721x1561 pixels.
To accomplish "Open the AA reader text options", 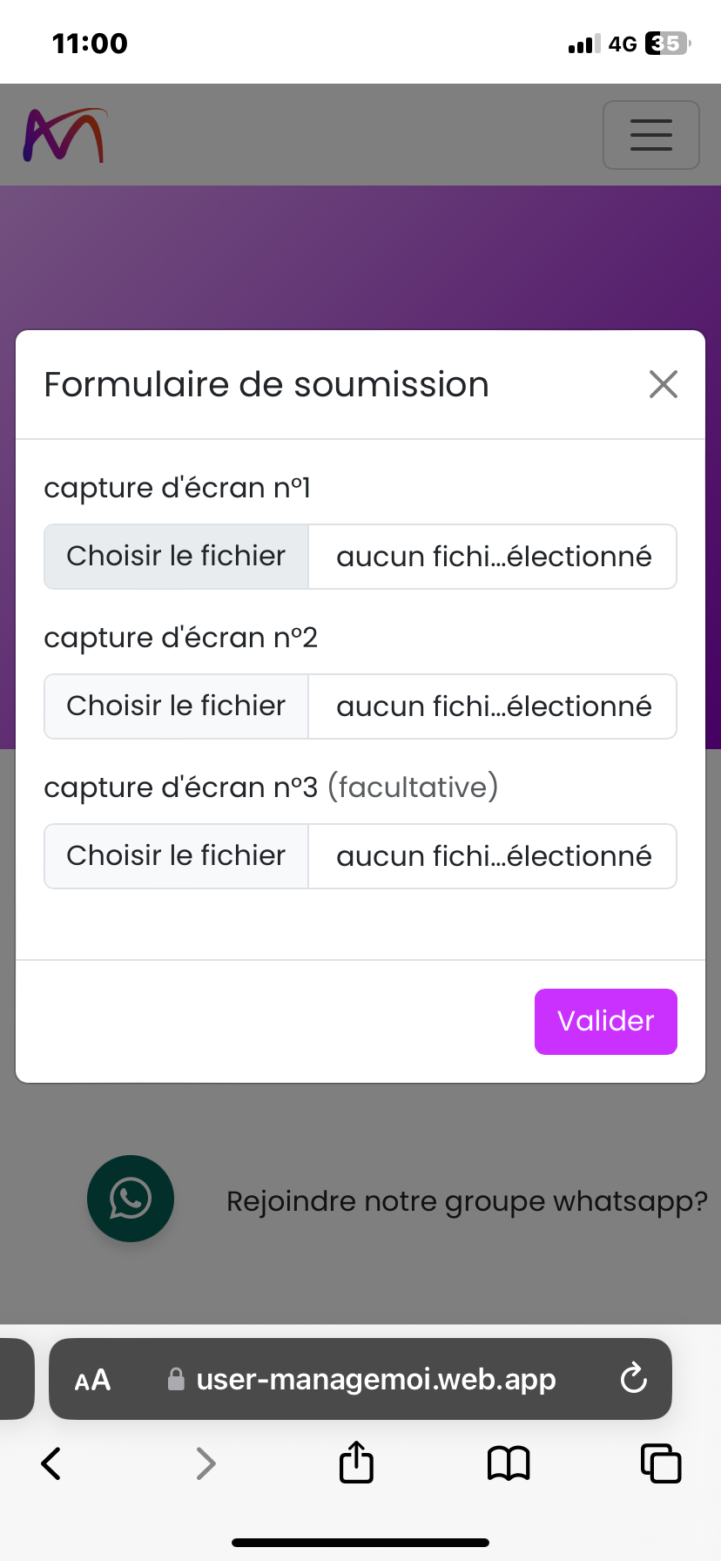I will click(92, 1380).
